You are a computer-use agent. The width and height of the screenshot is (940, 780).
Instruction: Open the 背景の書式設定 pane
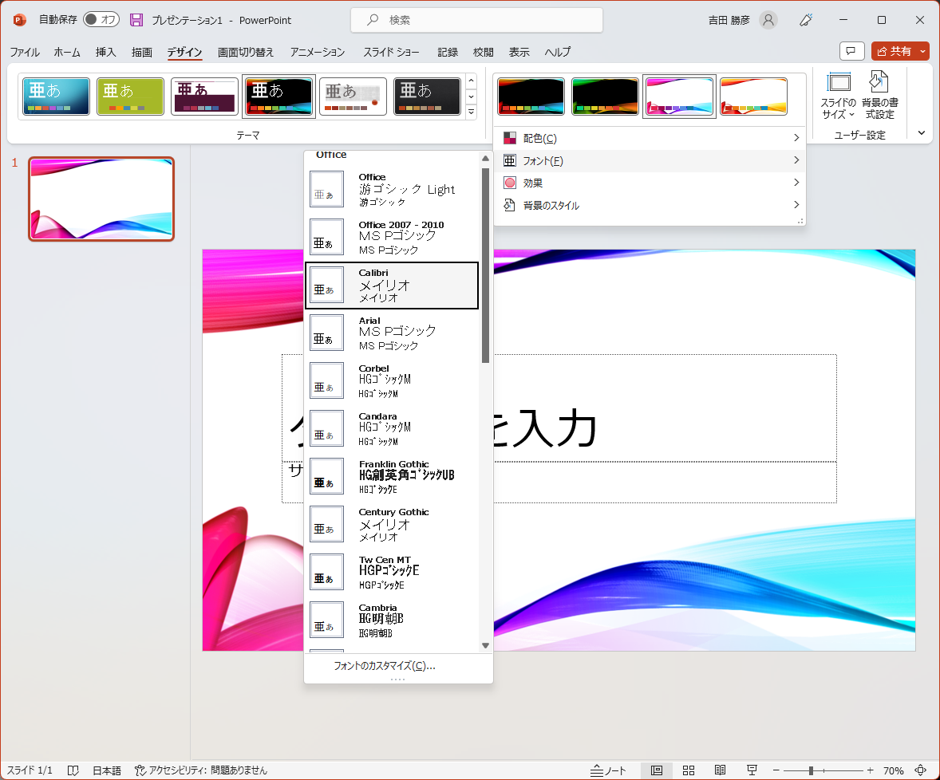pyautogui.click(x=879, y=96)
